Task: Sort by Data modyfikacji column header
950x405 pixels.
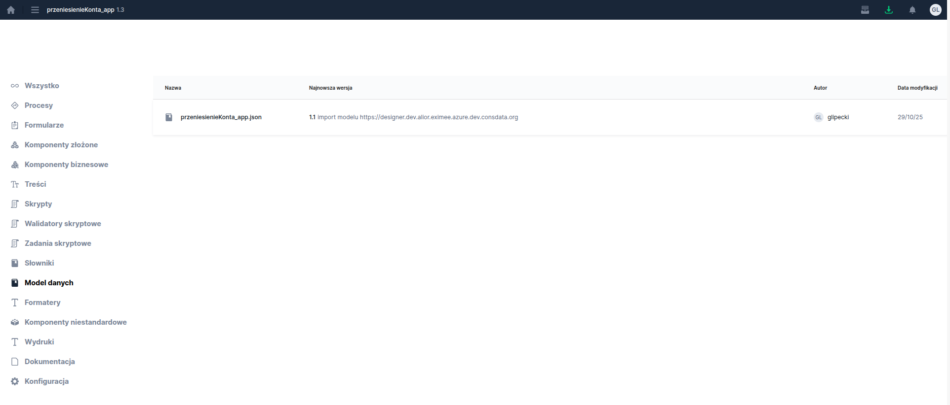Action: 917,88
